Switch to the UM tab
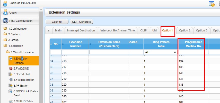 point(154,30)
